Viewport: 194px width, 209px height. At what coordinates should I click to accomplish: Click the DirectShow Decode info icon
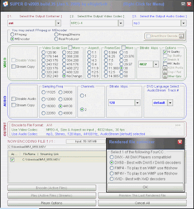[181, 36]
